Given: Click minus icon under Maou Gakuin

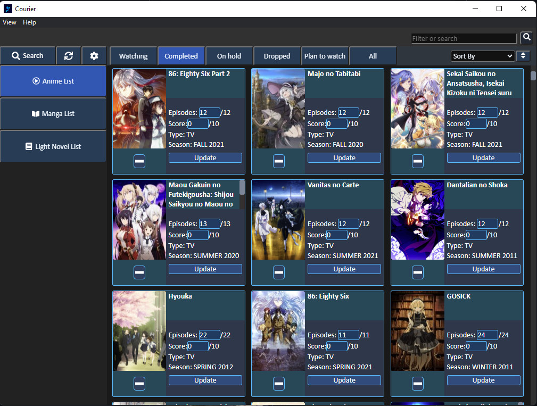Looking at the screenshot, I should point(139,272).
